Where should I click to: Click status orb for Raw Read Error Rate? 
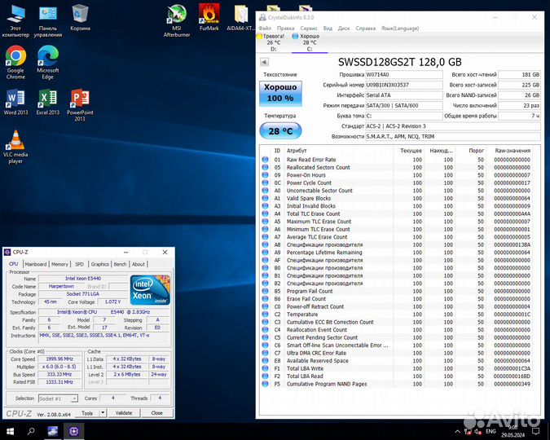point(265,160)
